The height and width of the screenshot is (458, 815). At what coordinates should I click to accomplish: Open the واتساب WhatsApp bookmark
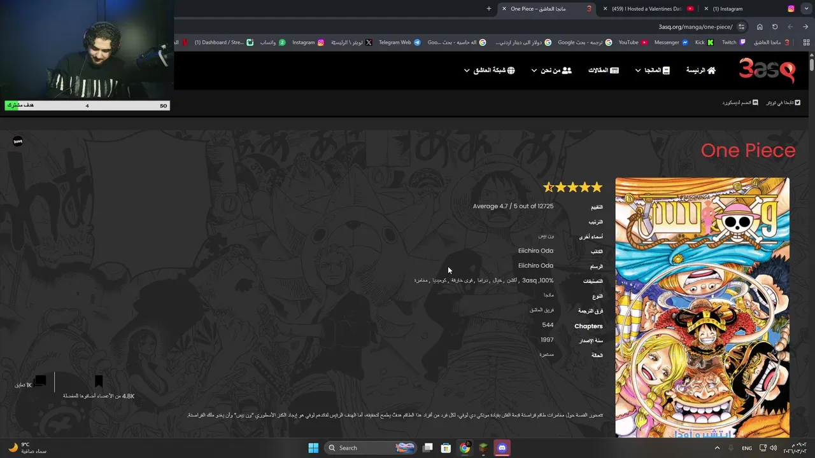pos(273,43)
